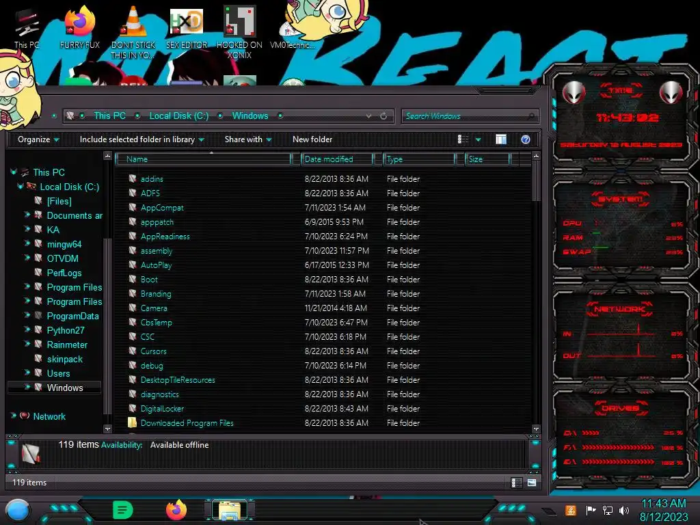Sort by the Size column header

pos(487,159)
